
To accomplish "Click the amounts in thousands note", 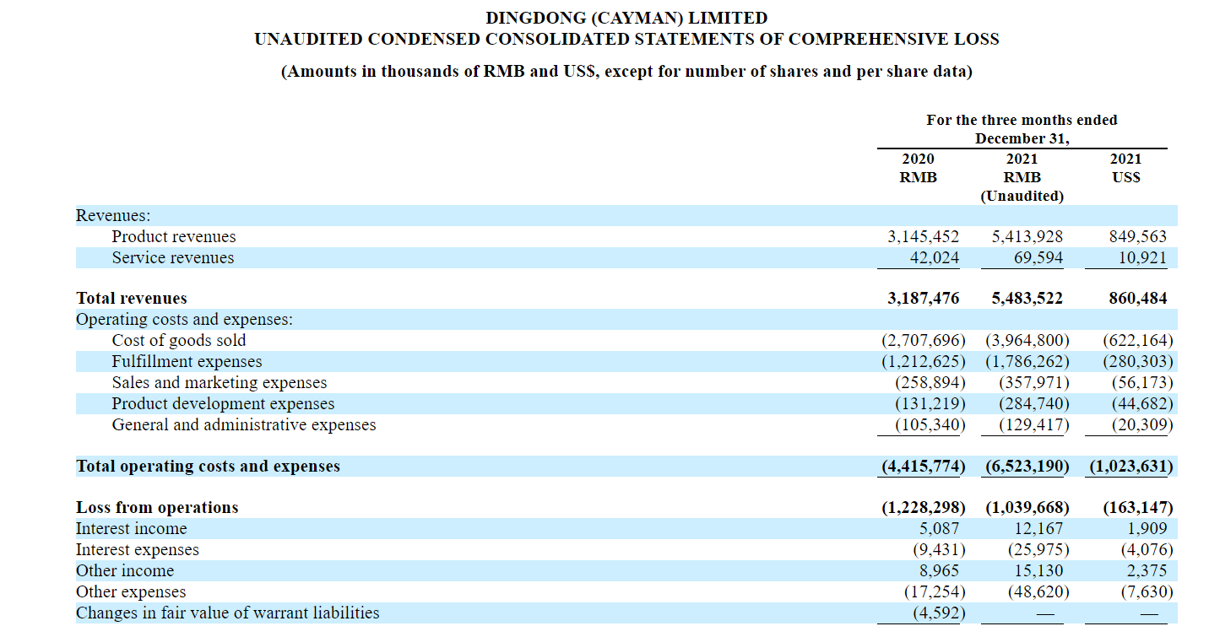I will pyautogui.click(x=626, y=72).
